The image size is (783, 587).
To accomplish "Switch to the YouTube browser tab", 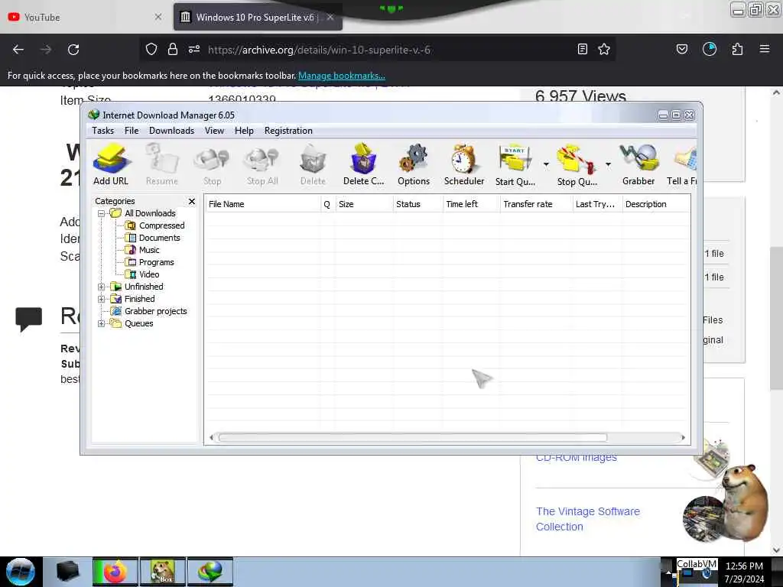I will point(85,17).
